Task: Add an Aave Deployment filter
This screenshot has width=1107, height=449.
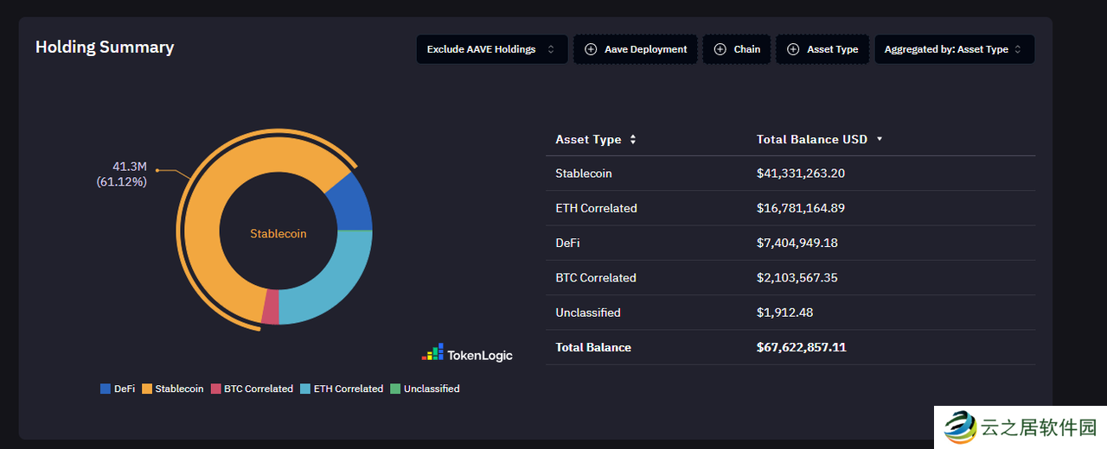Action: point(636,49)
